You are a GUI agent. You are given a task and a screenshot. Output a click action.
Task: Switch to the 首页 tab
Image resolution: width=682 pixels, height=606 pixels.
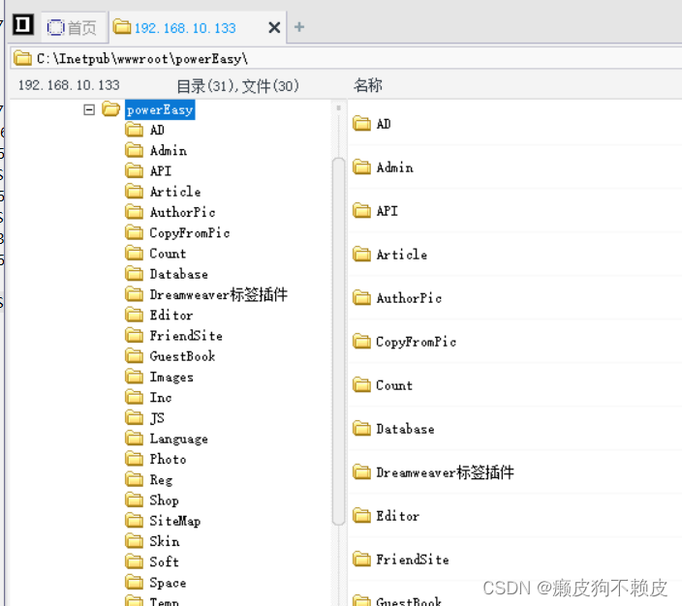tap(73, 27)
